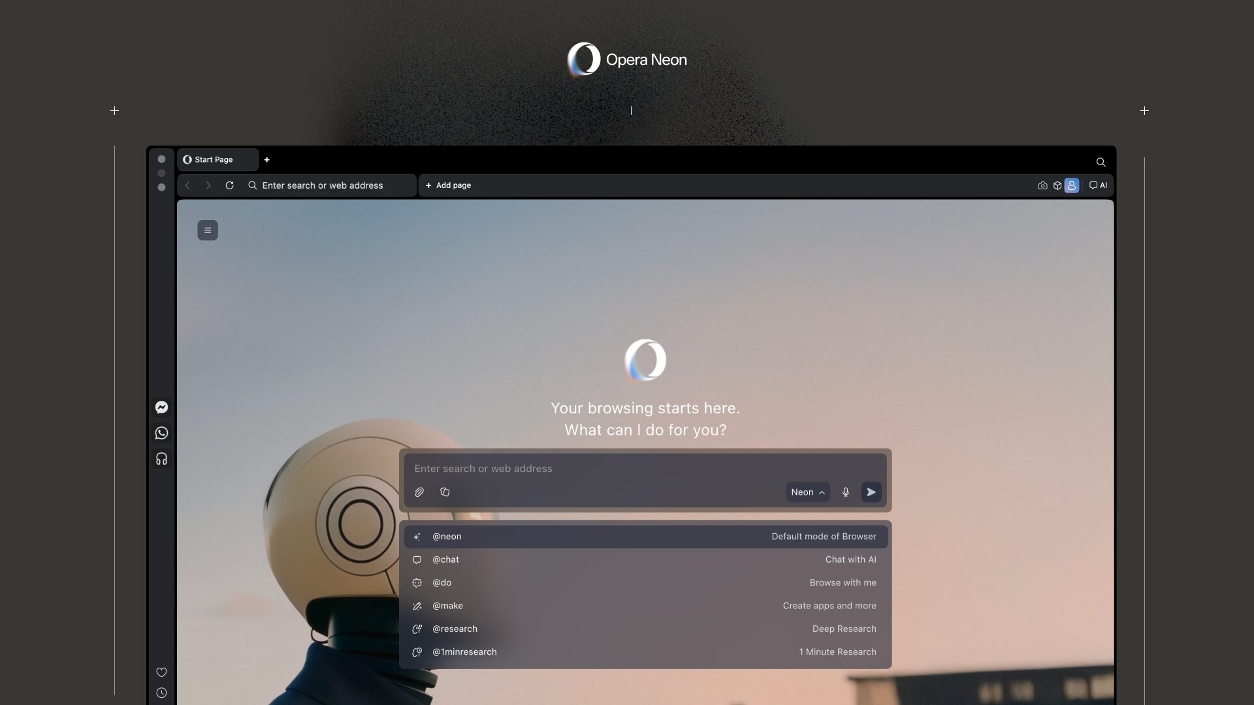Start voice input with the microphone icon
This screenshot has width=1254, height=705.
click(x=846, y=492)
